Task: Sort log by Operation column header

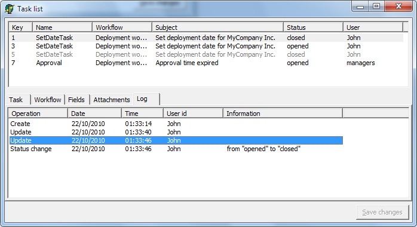Action: click(38, 113)
